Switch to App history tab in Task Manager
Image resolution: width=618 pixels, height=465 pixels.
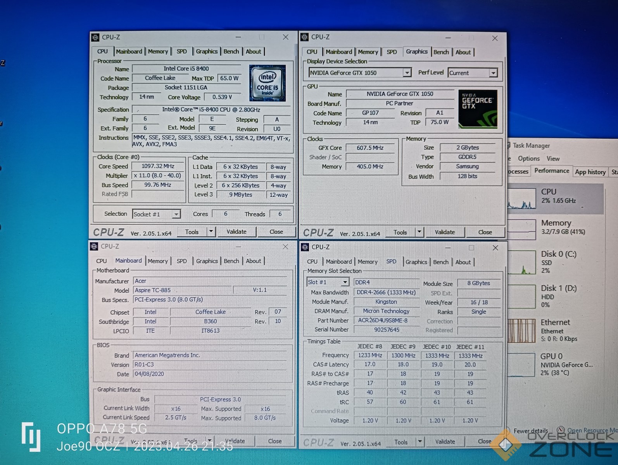(x=590, y=172)
